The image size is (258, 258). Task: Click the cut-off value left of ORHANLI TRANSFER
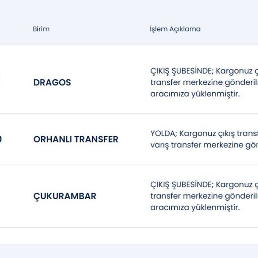pyautogui.click(x=1, y=139)
